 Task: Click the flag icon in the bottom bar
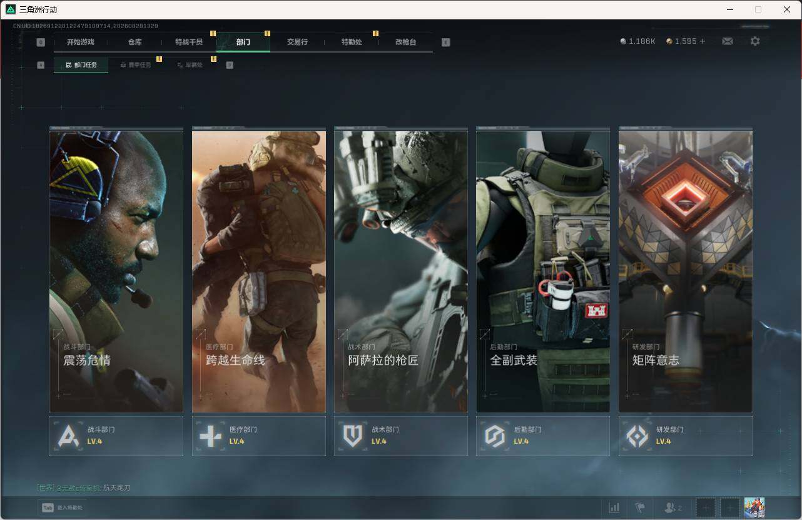(640, 507)
